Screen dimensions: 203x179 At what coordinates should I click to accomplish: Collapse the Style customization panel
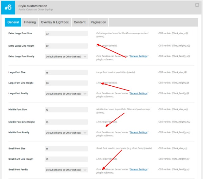(x=197, y=5)
